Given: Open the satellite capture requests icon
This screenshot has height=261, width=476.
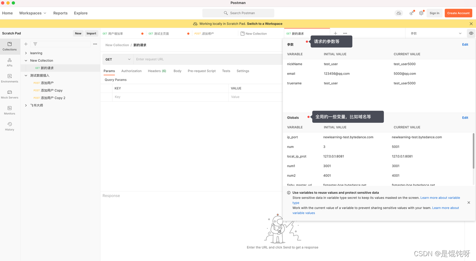Looking at the screenshot, I should (x=411, y=13).
